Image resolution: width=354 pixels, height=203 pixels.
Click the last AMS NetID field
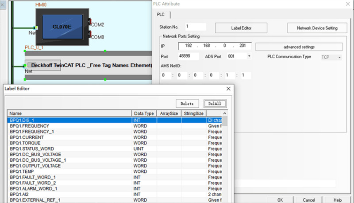click(x=246, y=75)
